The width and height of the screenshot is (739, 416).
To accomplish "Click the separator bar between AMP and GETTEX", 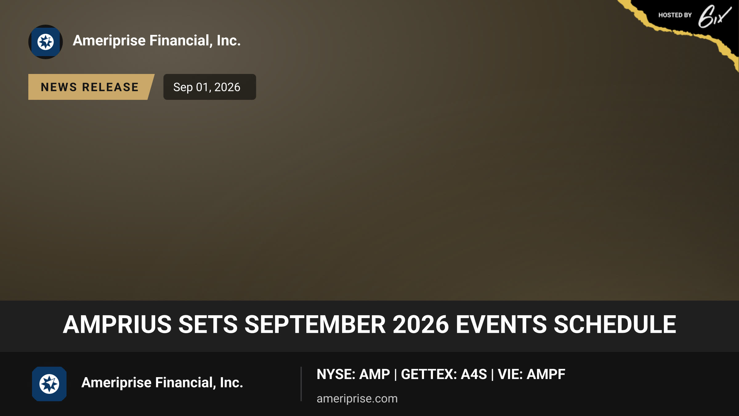I will (x=395, y=374).
